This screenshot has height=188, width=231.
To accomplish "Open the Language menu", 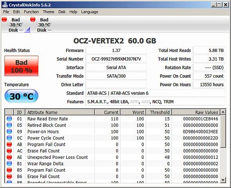I will [90, 12].
